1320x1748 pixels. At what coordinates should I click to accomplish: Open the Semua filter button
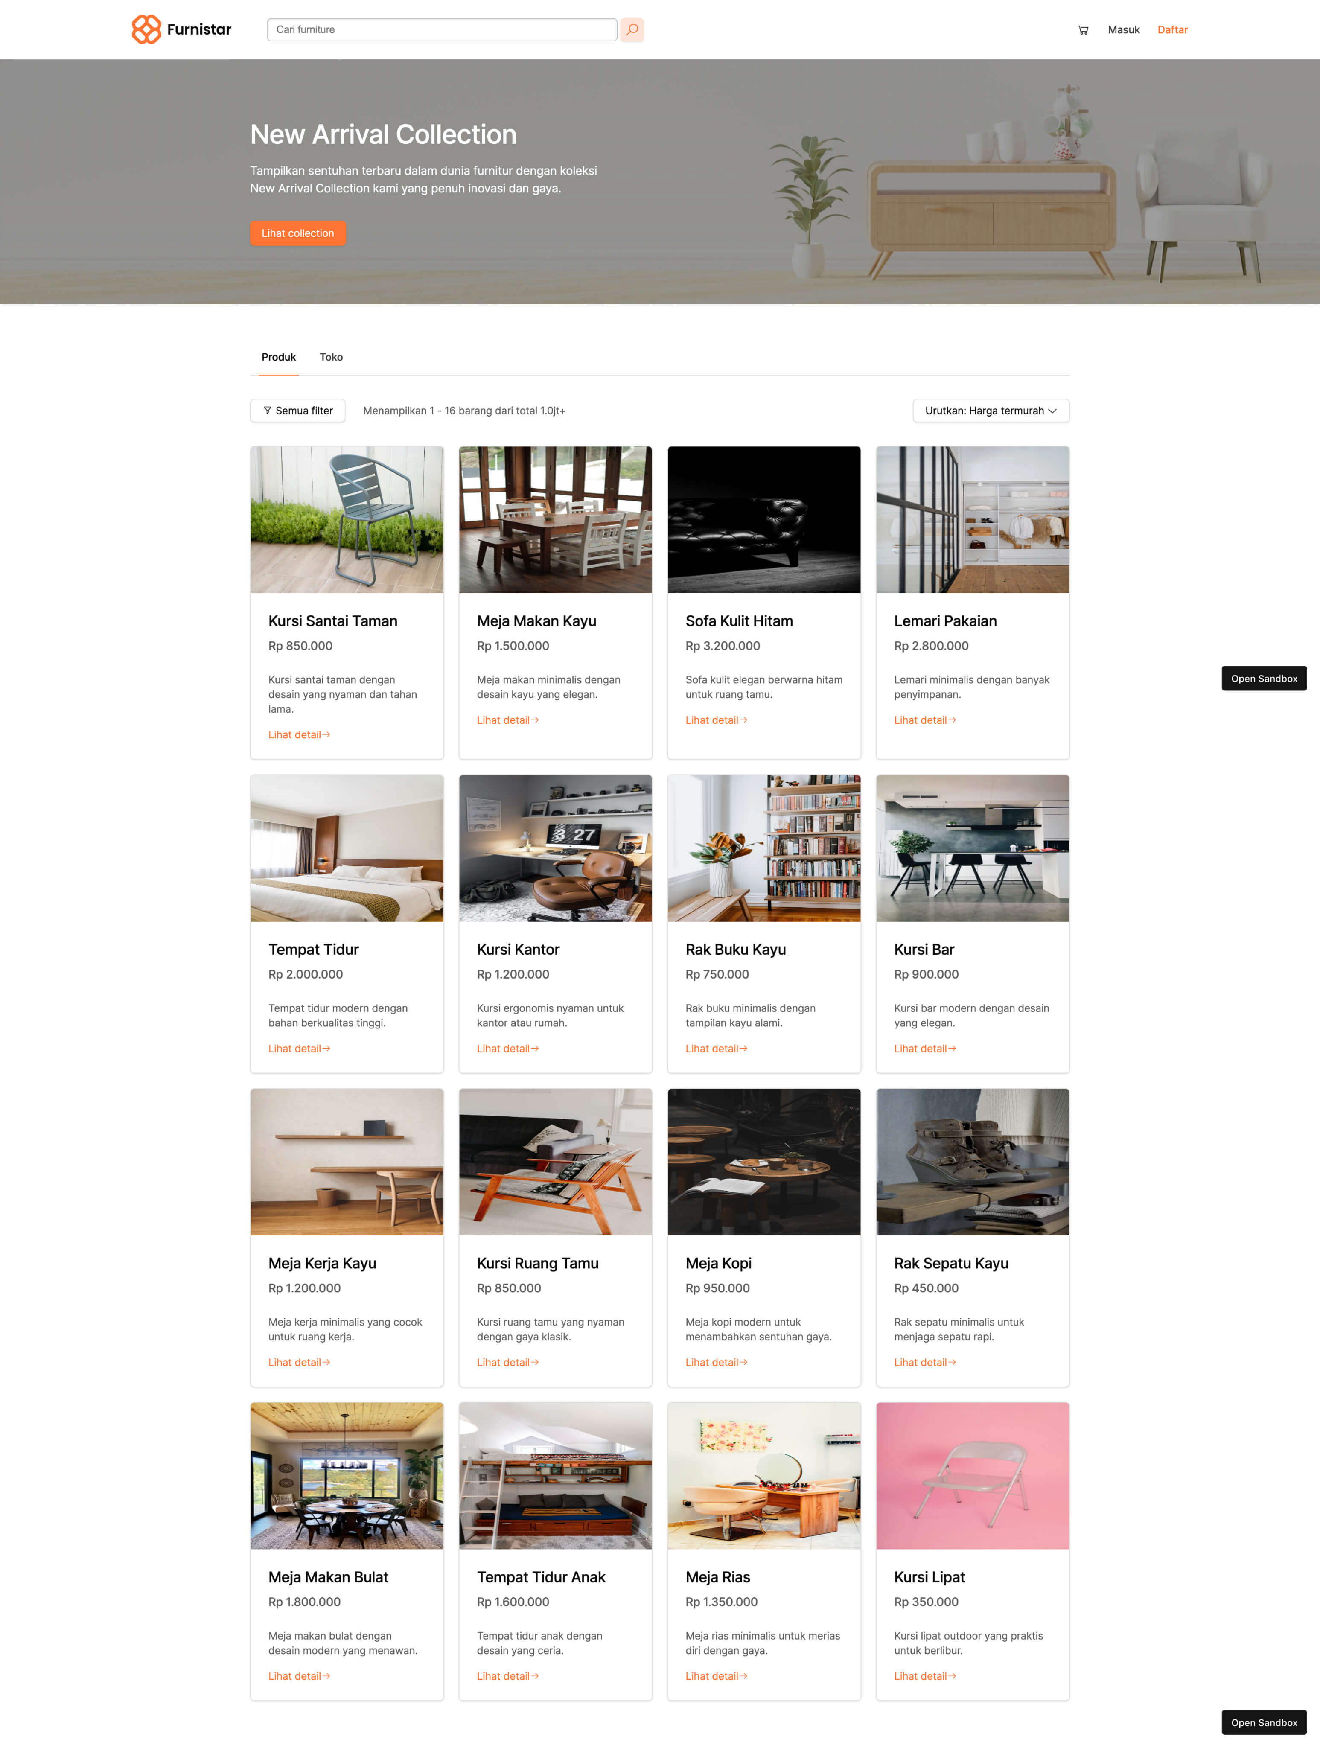click(x=298, y=411)
